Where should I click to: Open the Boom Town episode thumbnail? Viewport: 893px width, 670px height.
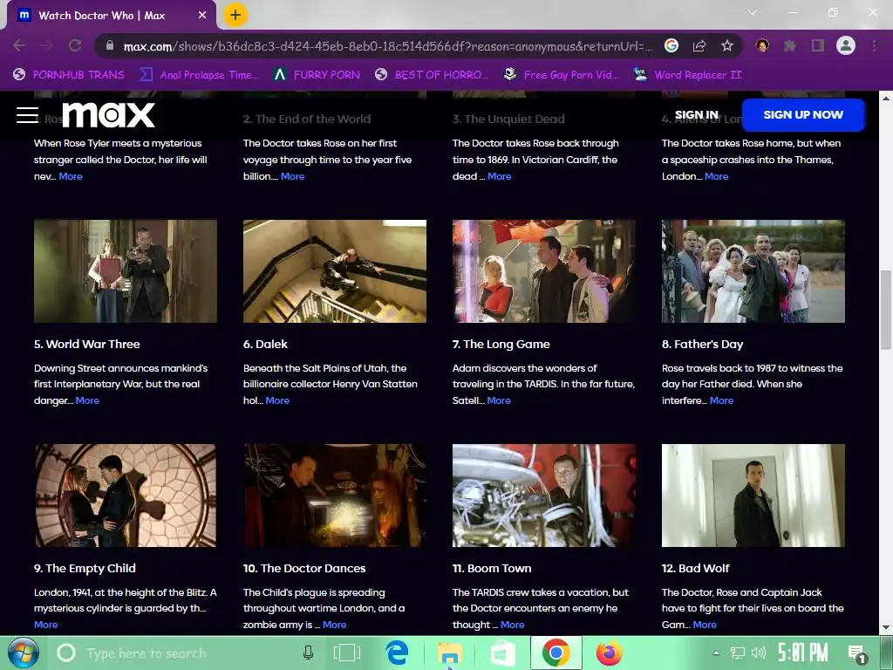544,496
